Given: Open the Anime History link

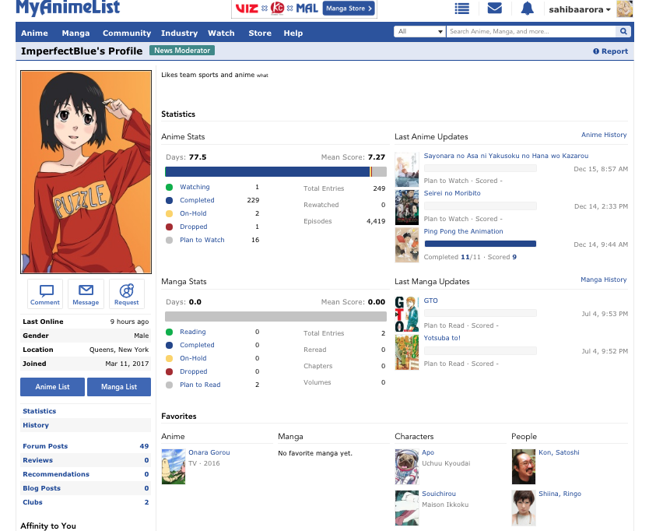Looking at the screenshot, I should click(x=604, y=135).
